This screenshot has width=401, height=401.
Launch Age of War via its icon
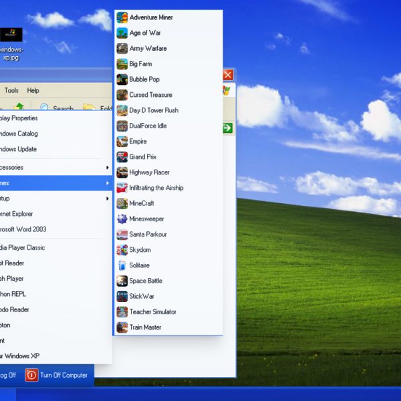click(x=122, y=33)
